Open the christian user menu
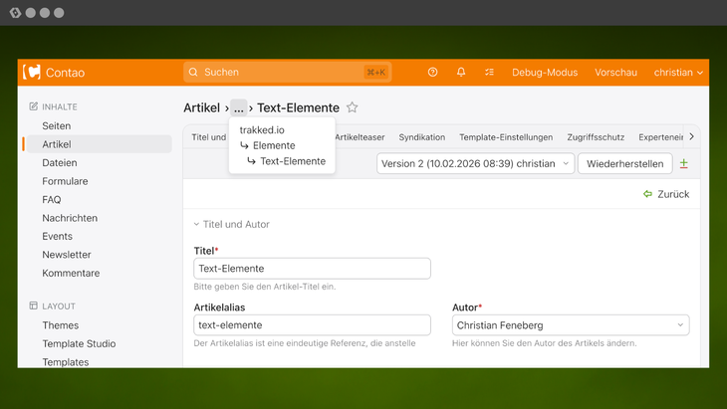Image resolution: width=727 pixels, height=409 pixels. pyautogui.click(x=678, y=73)
